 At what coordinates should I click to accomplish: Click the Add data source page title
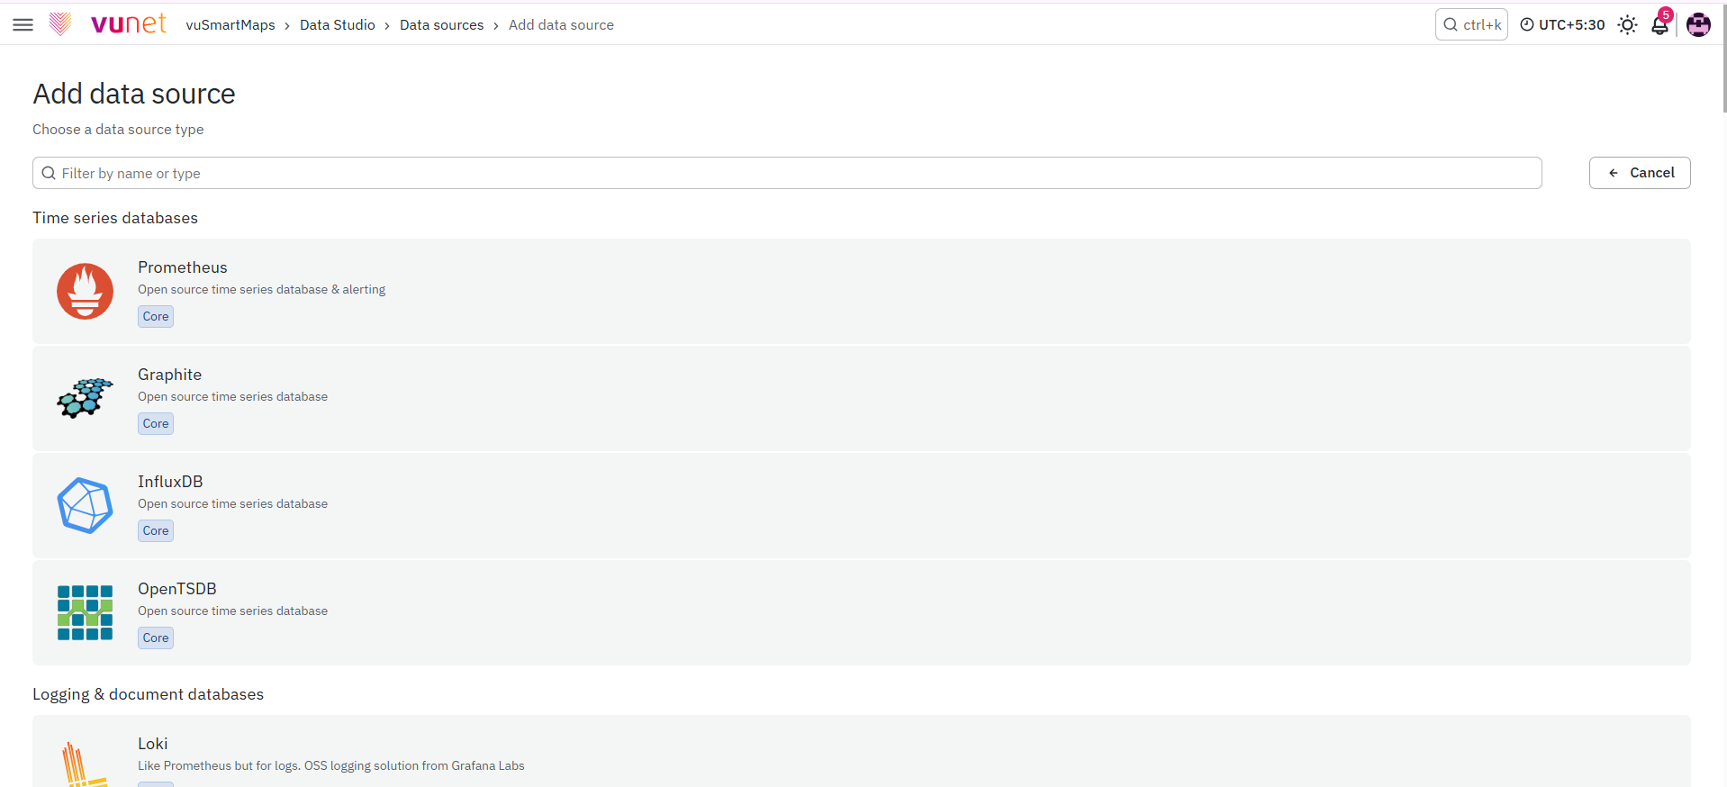[x=134, y=94]
